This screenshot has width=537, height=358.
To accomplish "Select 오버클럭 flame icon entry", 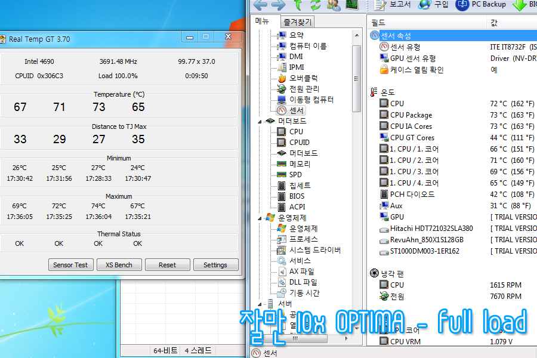I will coord(298,78).
